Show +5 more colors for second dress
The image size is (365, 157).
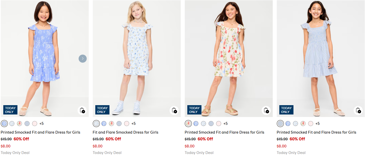point(133,124)
